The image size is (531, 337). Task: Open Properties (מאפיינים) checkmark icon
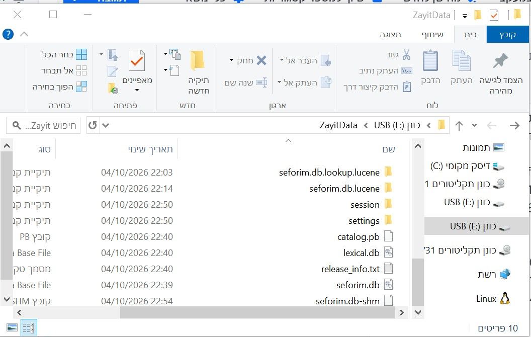pyautogui.click(x=137, y=61)
